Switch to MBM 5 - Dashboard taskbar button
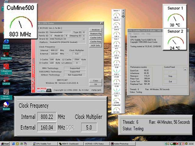This screenshot has height=146, width=195. (x=71, y=144)
